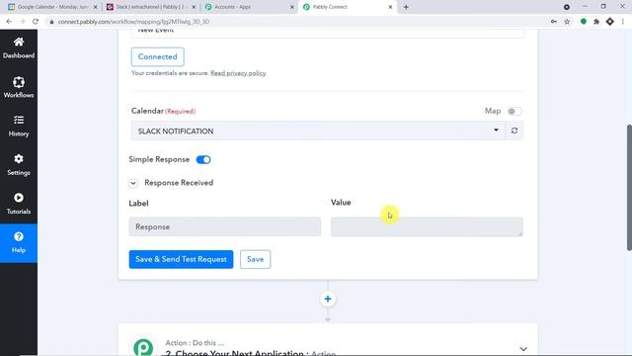Turn off the Simple Response toggle

tap(203, 160)
